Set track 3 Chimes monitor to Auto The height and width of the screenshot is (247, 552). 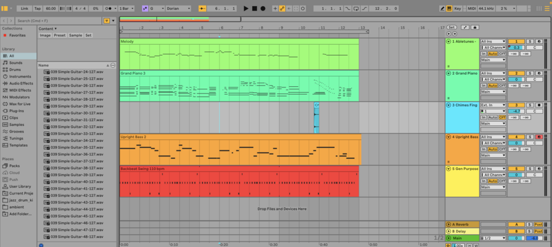point(493,117)
